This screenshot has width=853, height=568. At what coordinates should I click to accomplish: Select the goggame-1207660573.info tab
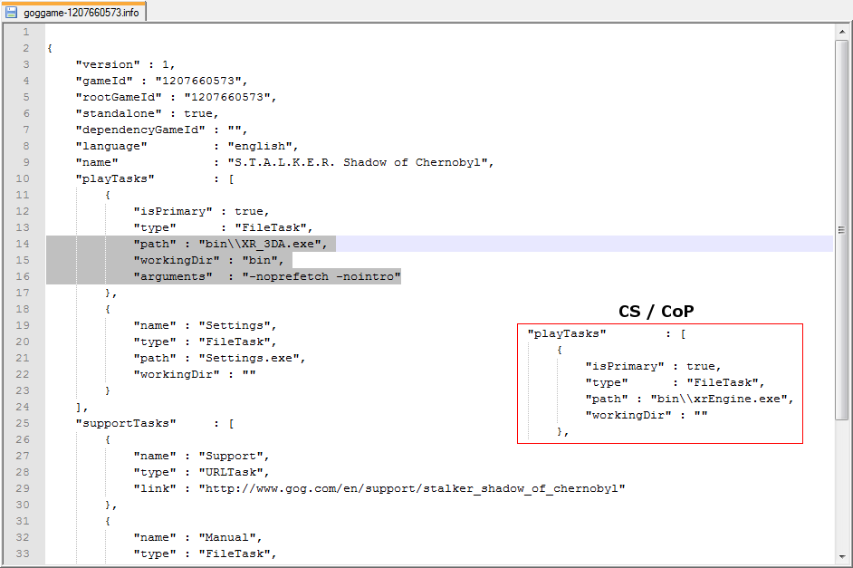pos(73,12)
